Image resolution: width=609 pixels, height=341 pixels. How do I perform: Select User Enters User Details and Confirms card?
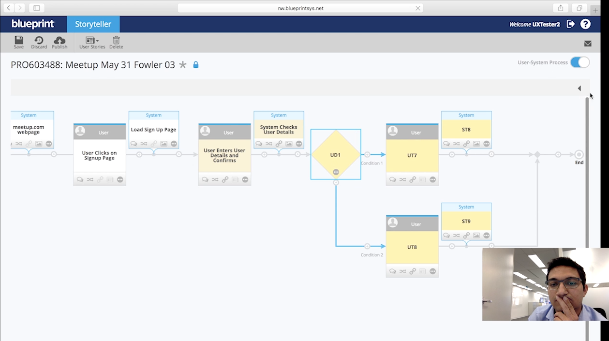224,155
